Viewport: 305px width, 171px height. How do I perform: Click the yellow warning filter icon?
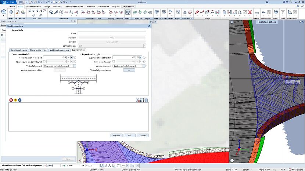15,100
